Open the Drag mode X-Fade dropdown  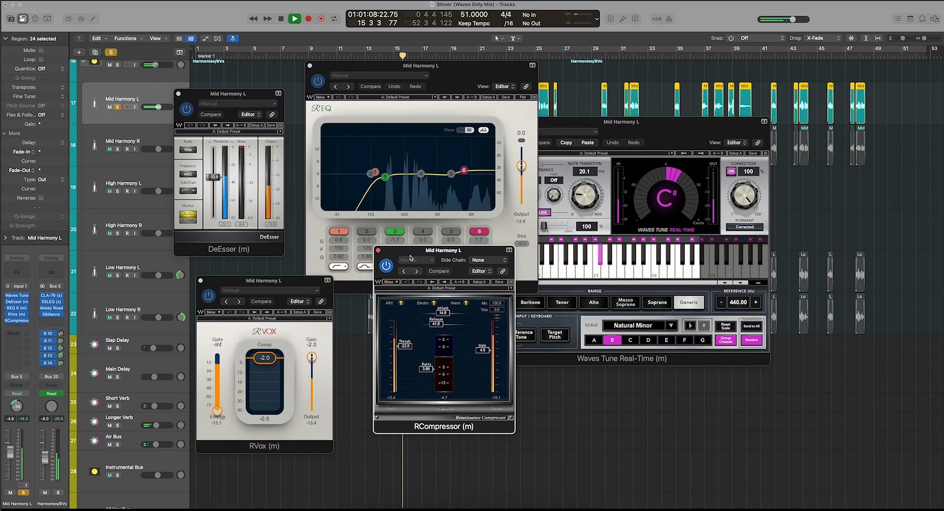(x=823, y=38)
